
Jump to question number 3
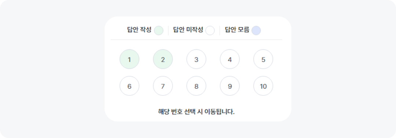[196, 59]
